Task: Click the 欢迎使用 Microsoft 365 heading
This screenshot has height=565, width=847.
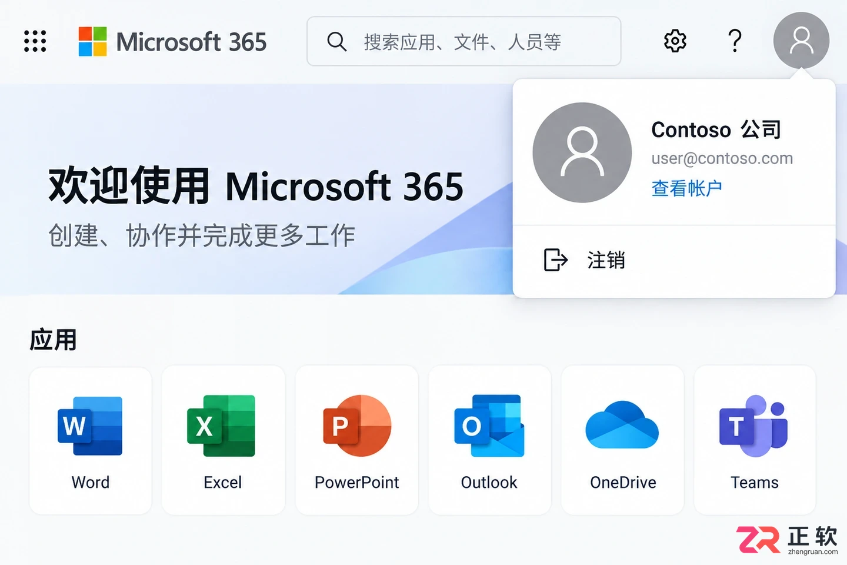Action: tap(256, 186)
